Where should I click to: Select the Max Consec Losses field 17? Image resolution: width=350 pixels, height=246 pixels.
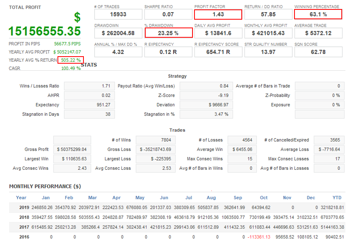[x=329, y=159]
